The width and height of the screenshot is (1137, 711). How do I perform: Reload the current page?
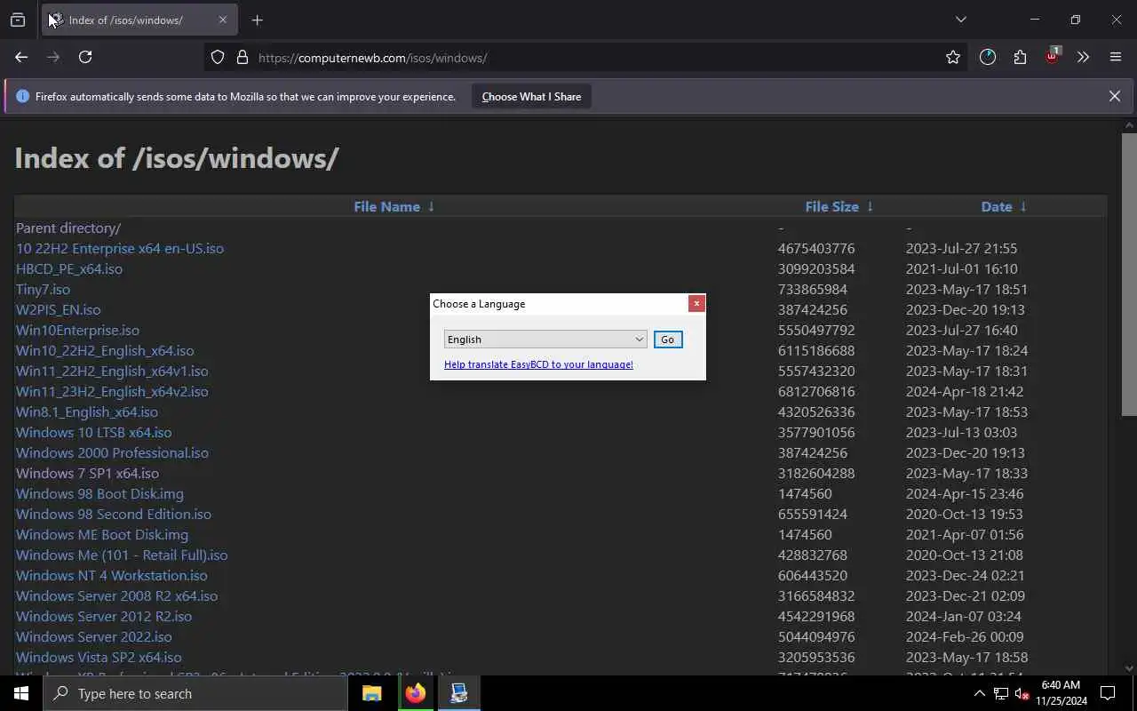coord(85,57)
